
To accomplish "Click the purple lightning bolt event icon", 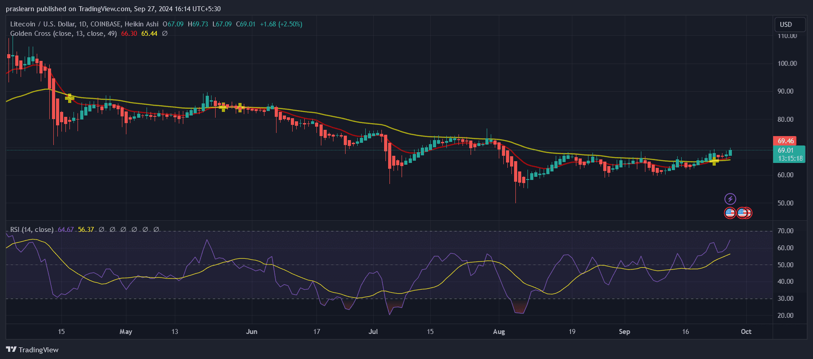I will (730, 199).
